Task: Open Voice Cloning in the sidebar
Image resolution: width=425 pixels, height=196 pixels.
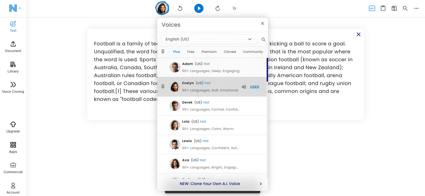Action: pos(13,88)
